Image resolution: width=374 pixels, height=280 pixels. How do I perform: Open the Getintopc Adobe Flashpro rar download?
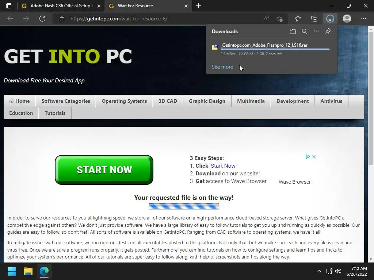[264, 45]
